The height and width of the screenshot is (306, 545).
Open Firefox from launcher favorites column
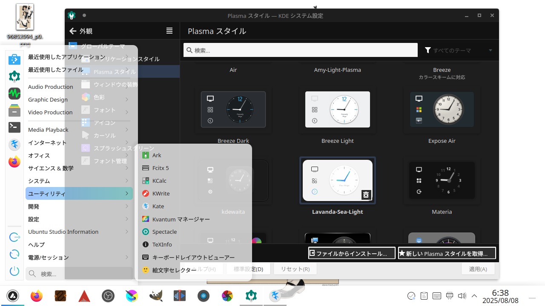[14, 162]
